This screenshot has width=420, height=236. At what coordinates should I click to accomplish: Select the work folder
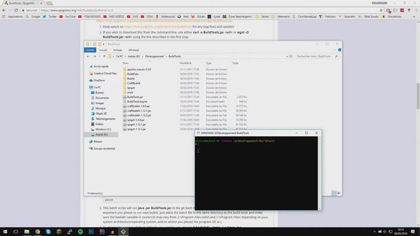tap(130, 92)
